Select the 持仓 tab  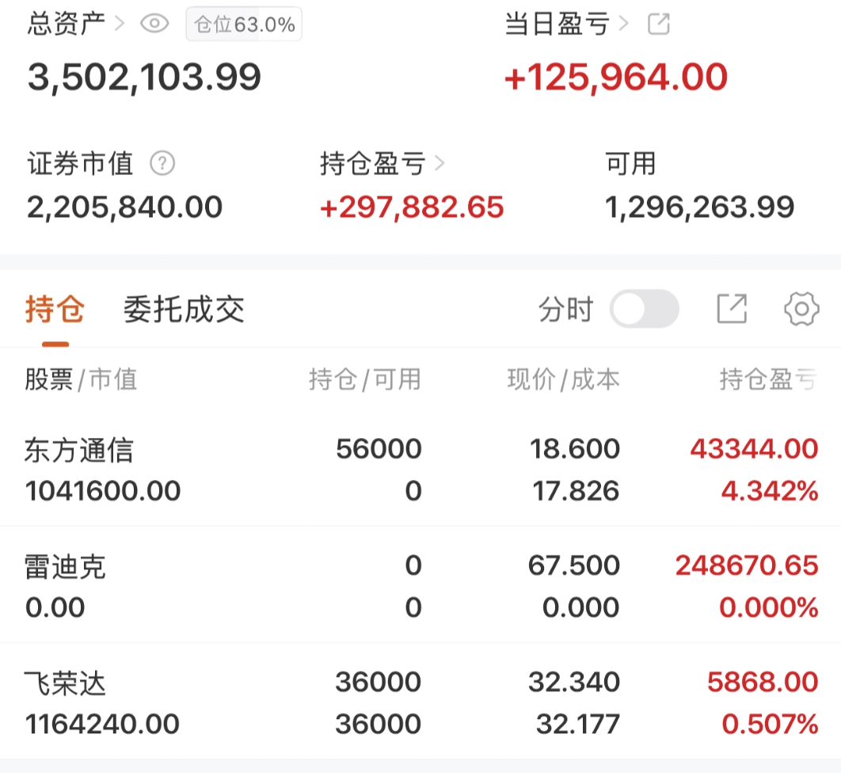pyautogui.click(x=55, y=310)
